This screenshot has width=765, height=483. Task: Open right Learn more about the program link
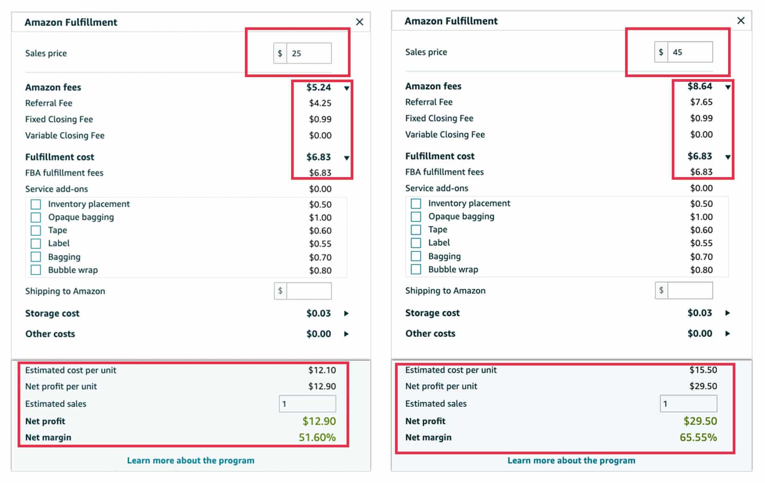coord(571,460)
